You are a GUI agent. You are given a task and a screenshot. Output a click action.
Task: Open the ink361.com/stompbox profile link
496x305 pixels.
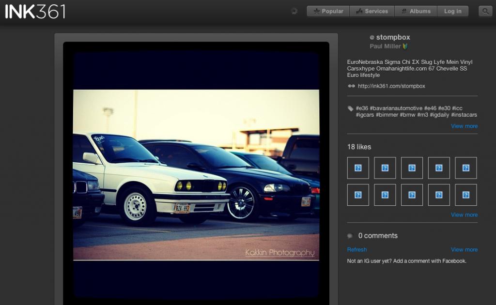pyautogui.click(x=391, y=86)
